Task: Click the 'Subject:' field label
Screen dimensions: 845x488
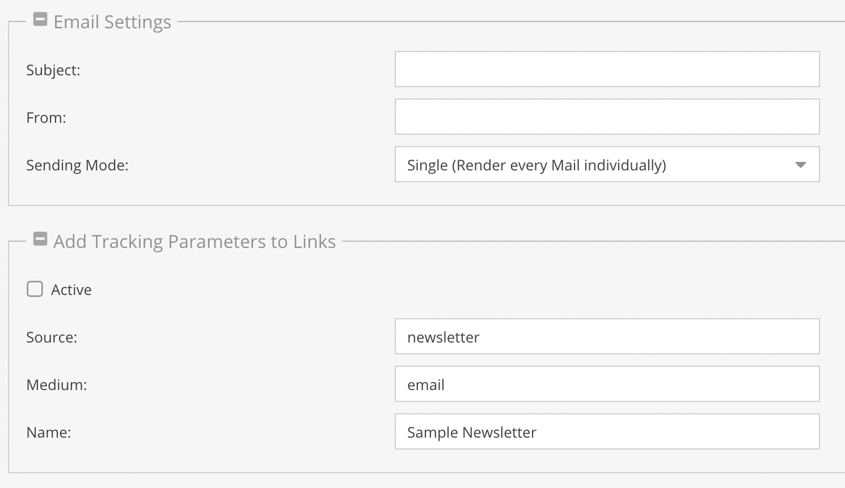Action: point(53,70)
